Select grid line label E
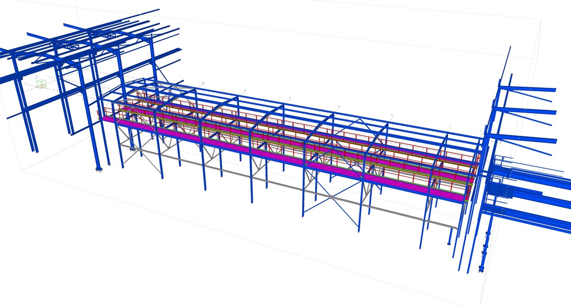The height and width of the screenshot is (306, 571). (245, 89)
